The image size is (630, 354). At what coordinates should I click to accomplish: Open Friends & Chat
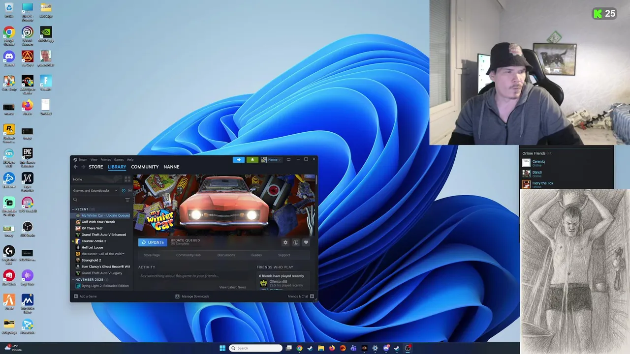(300, 296)
